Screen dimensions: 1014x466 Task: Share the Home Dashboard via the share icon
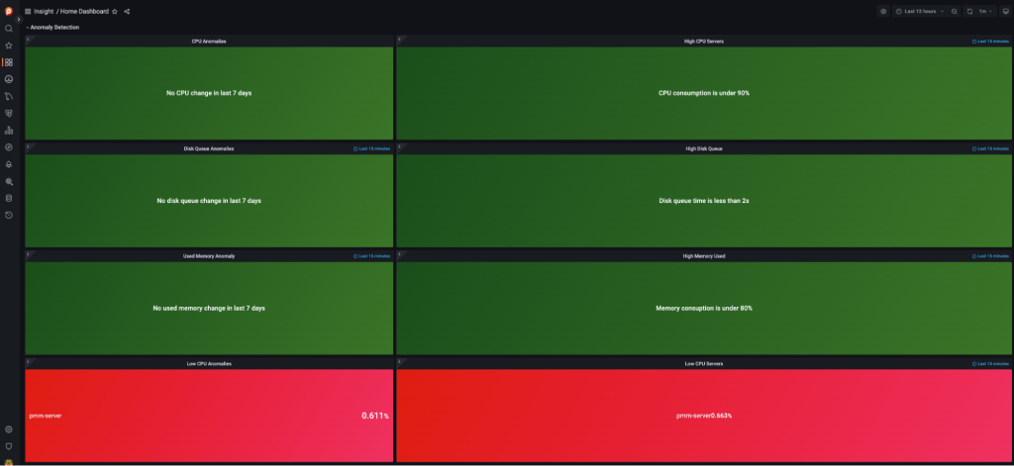[127, 11]
